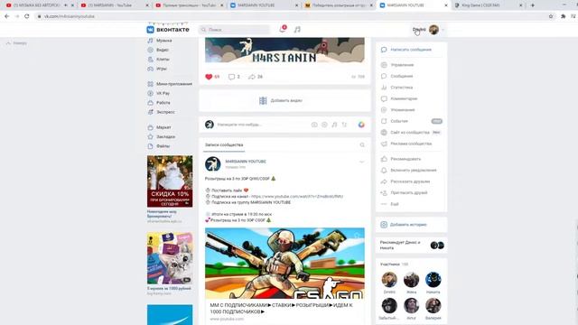
Task: Attach music using composer note icon
Action: (x=334, y=125)
